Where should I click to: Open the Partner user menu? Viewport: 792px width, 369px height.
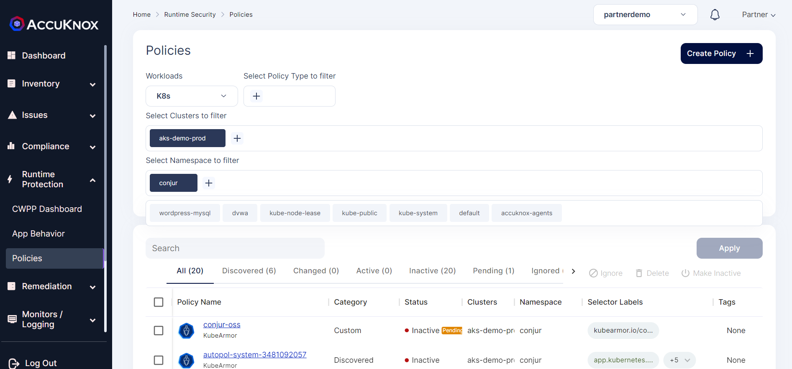(759, 15)
